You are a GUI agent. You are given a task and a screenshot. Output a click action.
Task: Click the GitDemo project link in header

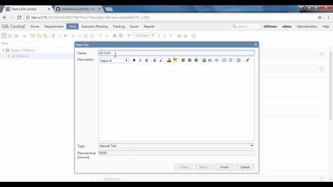click(270, 26)
